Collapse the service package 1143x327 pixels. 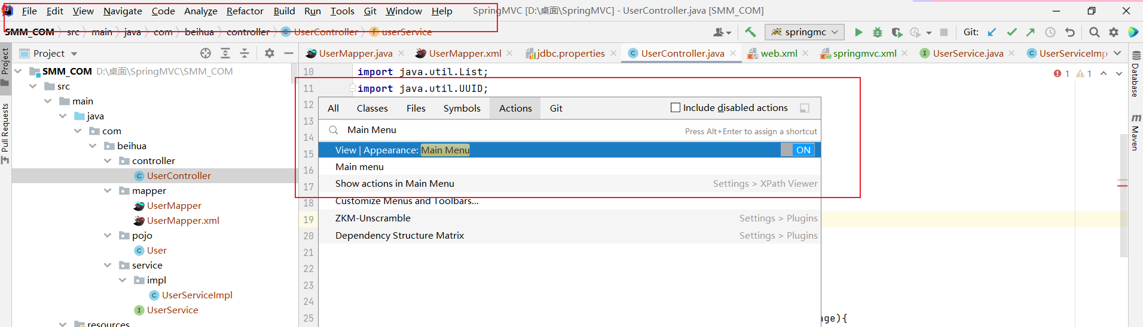pyautogui.click(x=108, y=265)
